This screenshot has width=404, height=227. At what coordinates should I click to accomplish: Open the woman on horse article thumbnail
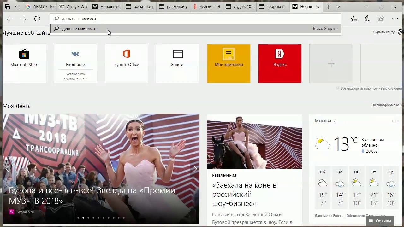point(254,141)
